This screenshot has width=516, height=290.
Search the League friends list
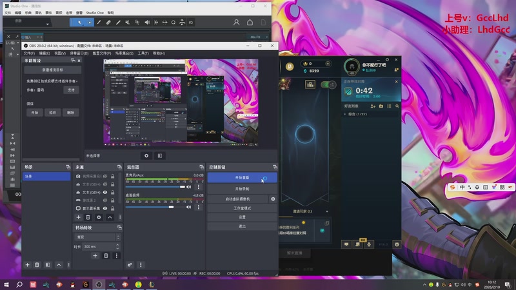(x=397, y=106)
